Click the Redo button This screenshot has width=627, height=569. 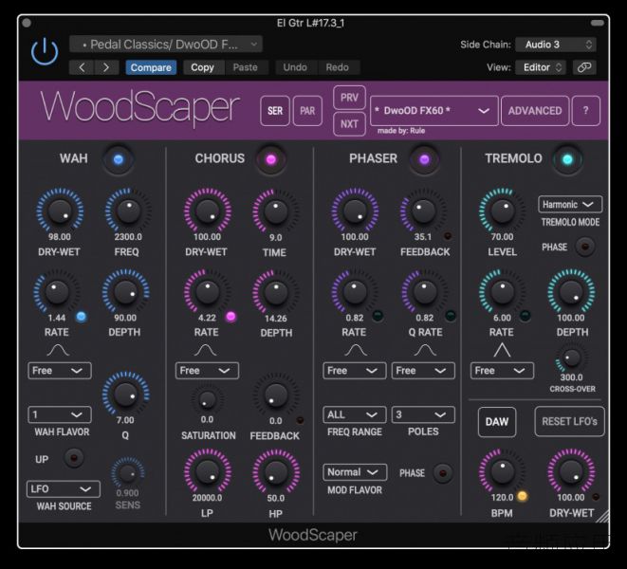click(x=337, y=67)
